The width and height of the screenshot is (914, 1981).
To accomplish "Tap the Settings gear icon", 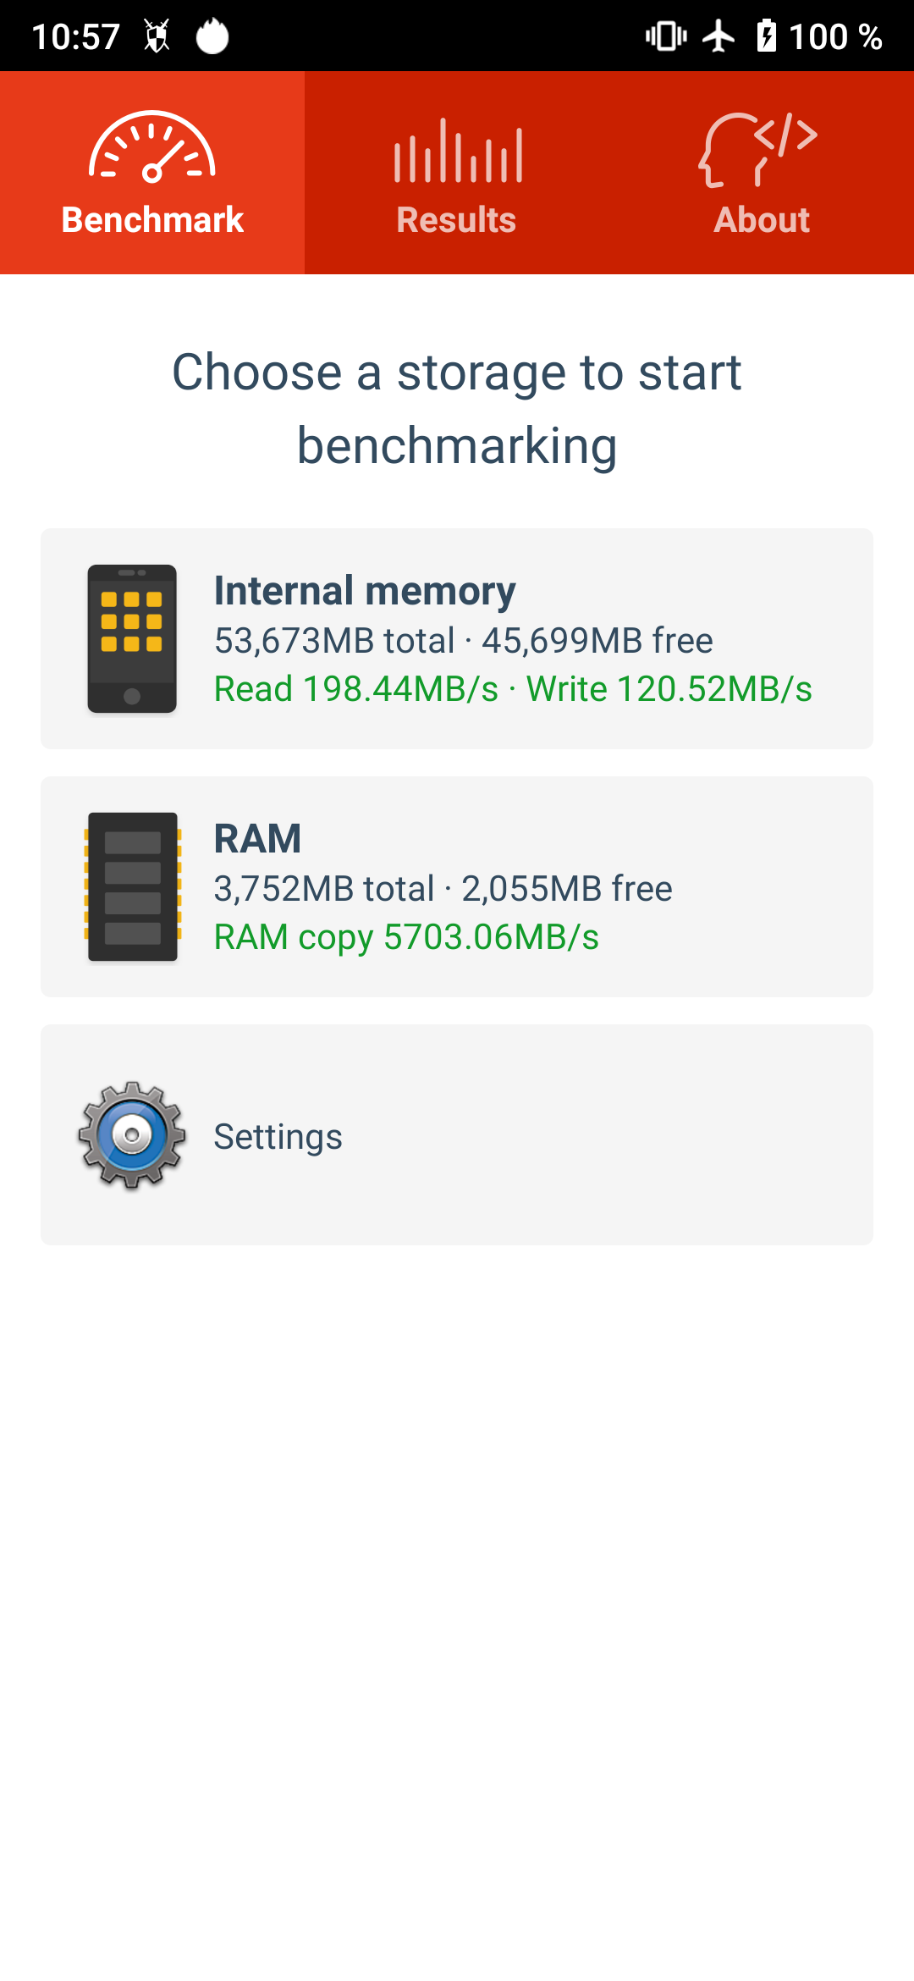I will click(x=132, y=1134).
